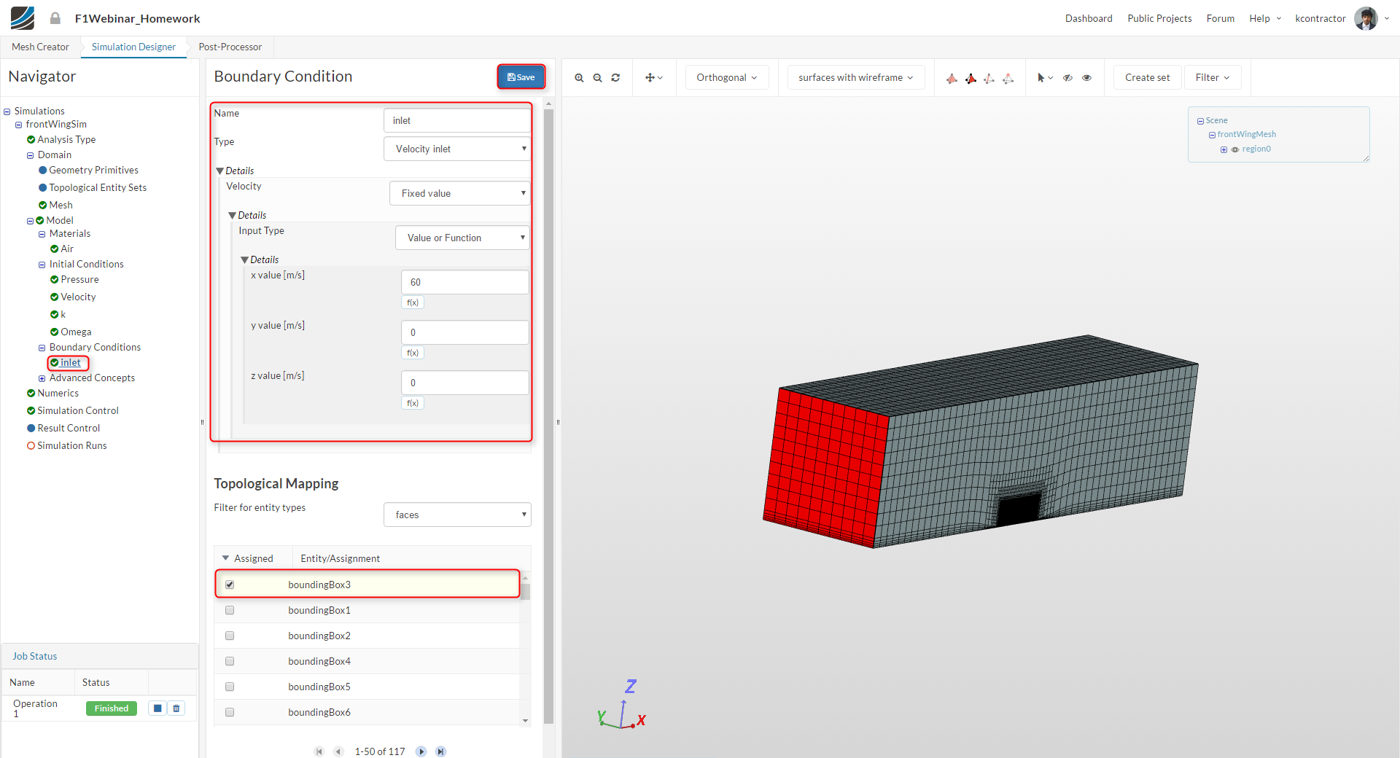Click the Create set button
Viewport: 1400px width, 758px height.
1147,78
